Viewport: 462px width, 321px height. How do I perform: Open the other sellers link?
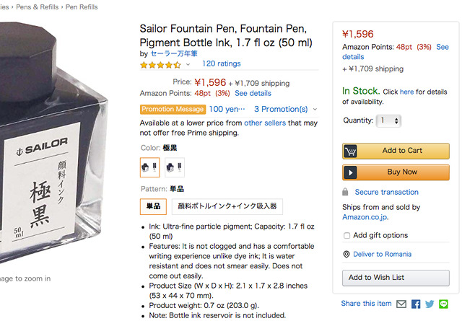pyautogui.click(x=263, y=123)
